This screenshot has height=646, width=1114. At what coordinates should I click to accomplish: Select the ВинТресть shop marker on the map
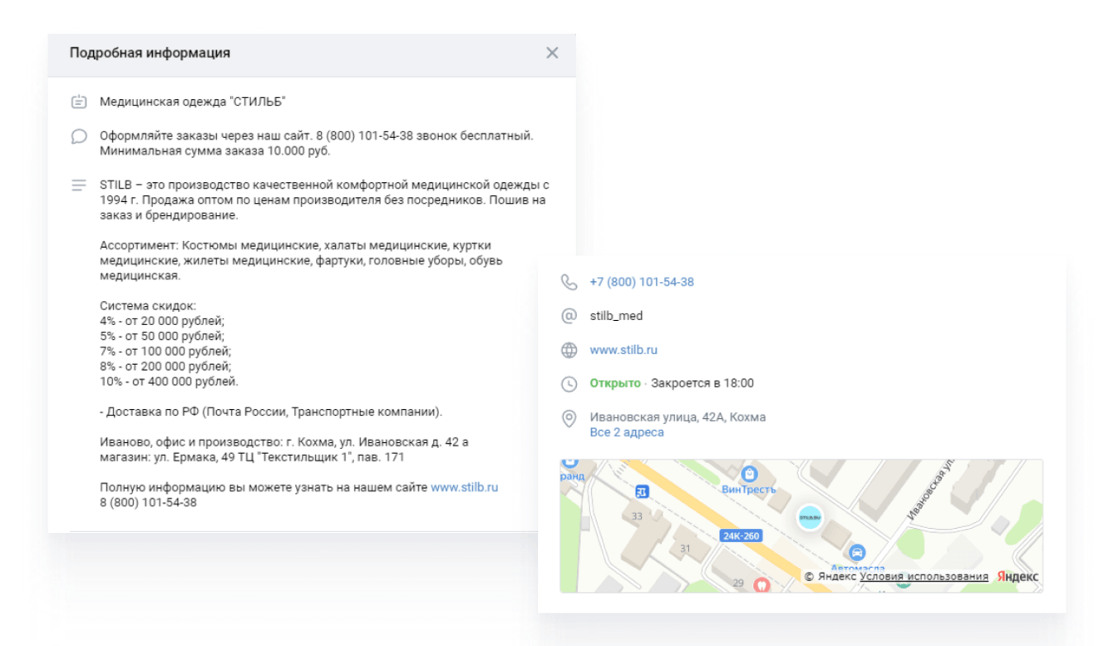[x=749, y=474]
